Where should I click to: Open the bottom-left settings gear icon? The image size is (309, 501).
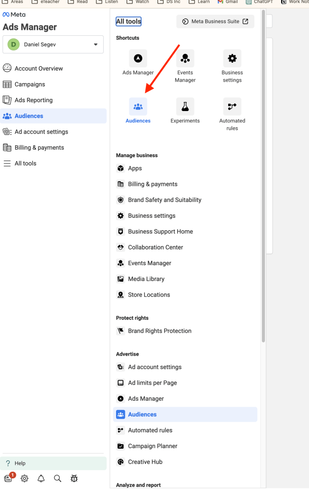tap(24, 478)
